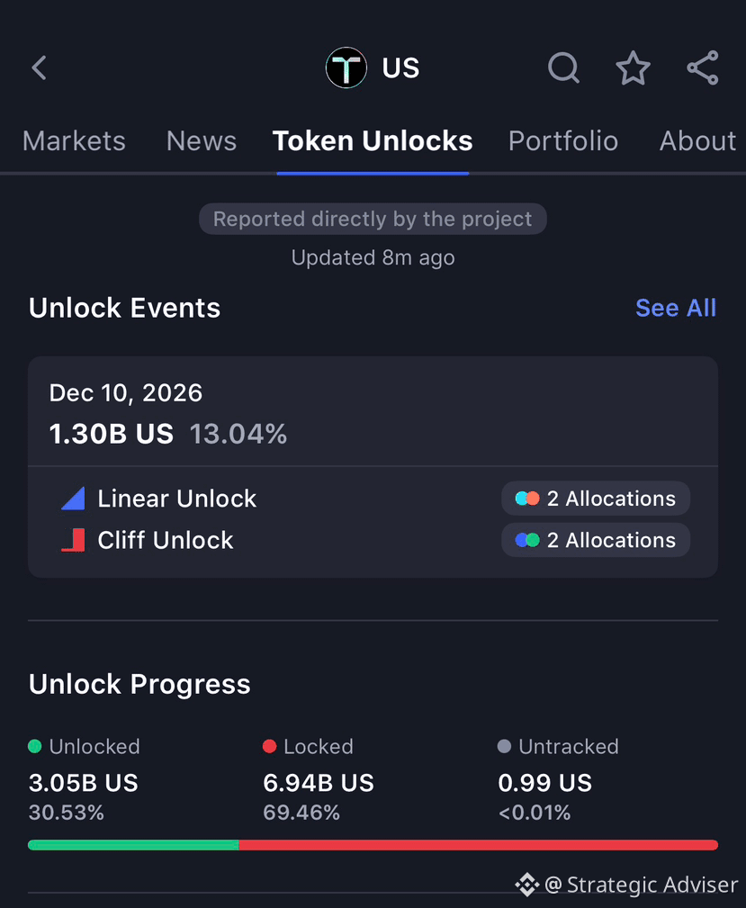
Task: Expand Cliff Unlock 2 Allocations pill
Action: coord(596,540)
